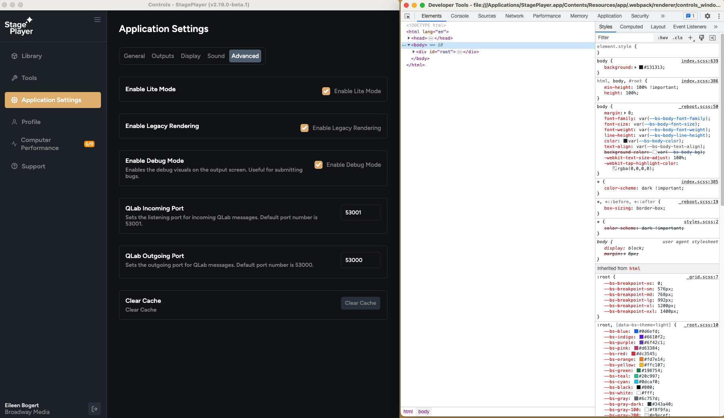The width and height of the screenshot is (724, 418).
Task: Click the StagePlayer logo
Action: [19, 26]
